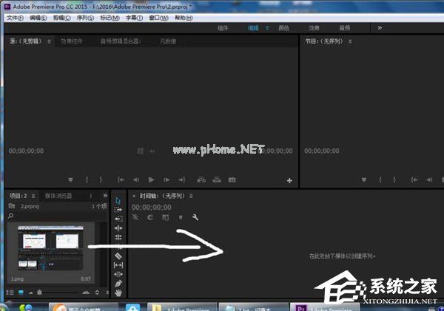This screenshot has width=444, height=311.
Task: Play the source monitor clip
Action: click(x=151, y=180)
